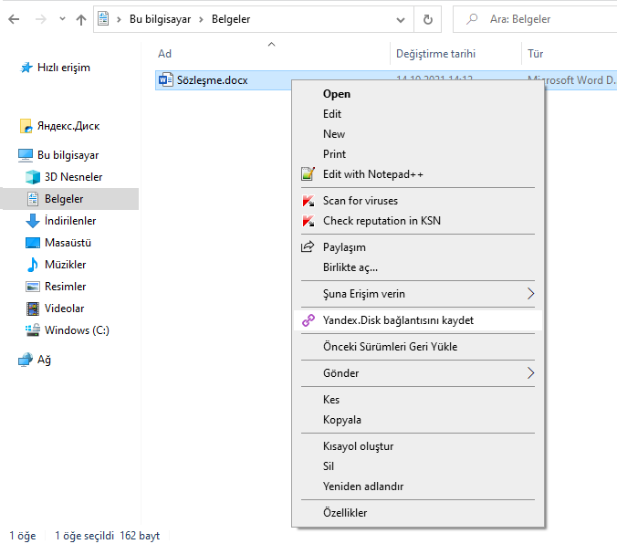617x544 pixels.
Task: Click the İndirilenler download arrow icon
Action: 33,221
